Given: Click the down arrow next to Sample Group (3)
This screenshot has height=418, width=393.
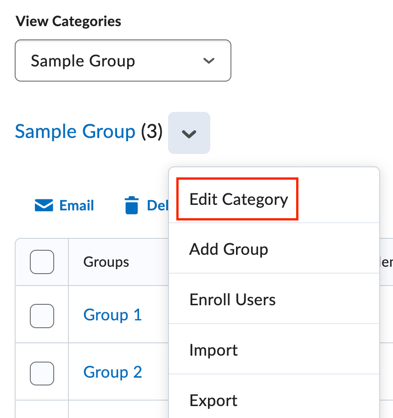Looking at the screenshot, I should tap(189, 133).
